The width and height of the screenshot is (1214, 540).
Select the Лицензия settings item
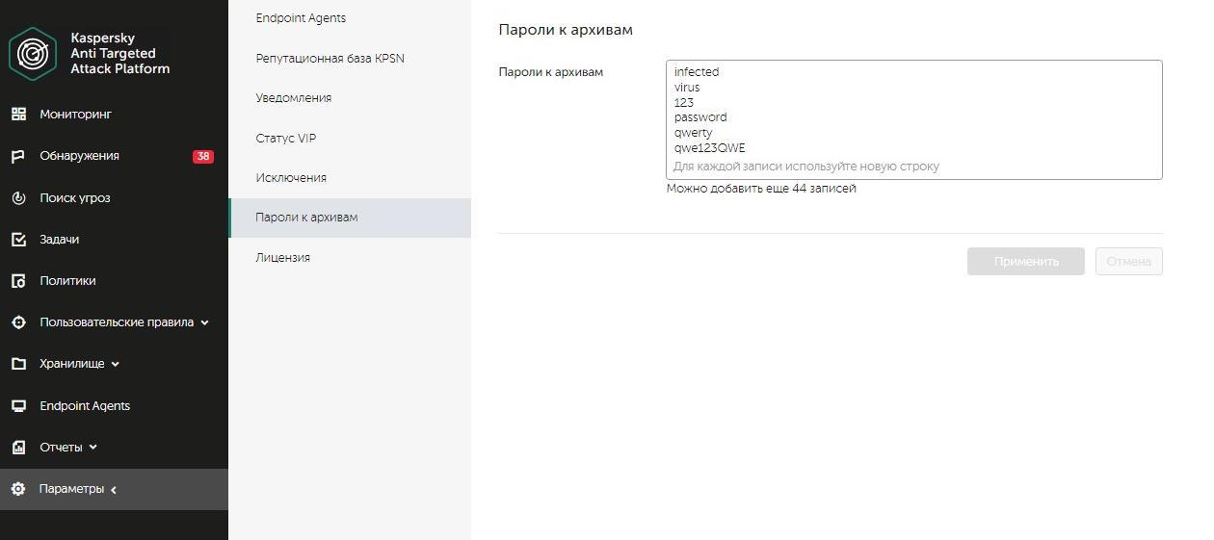tap(282, 258)
